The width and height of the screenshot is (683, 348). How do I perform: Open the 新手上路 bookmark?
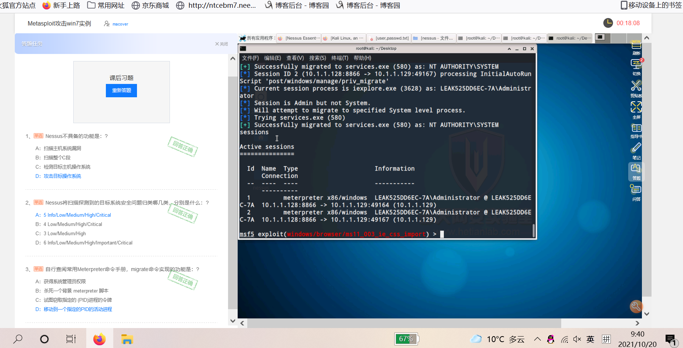[61, 5]
